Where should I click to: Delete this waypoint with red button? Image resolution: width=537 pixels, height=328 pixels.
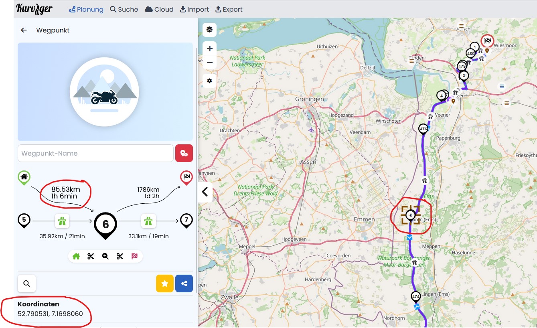tap(184, 153)
